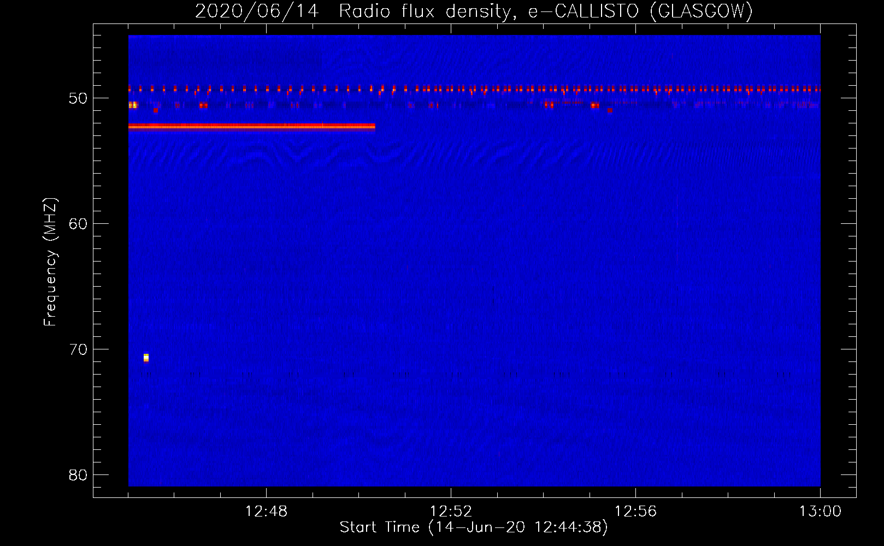Click the 60 frequency tick label
Image resolution: width=884 pixels, height=546 pixels.
(x=78, y=224)
